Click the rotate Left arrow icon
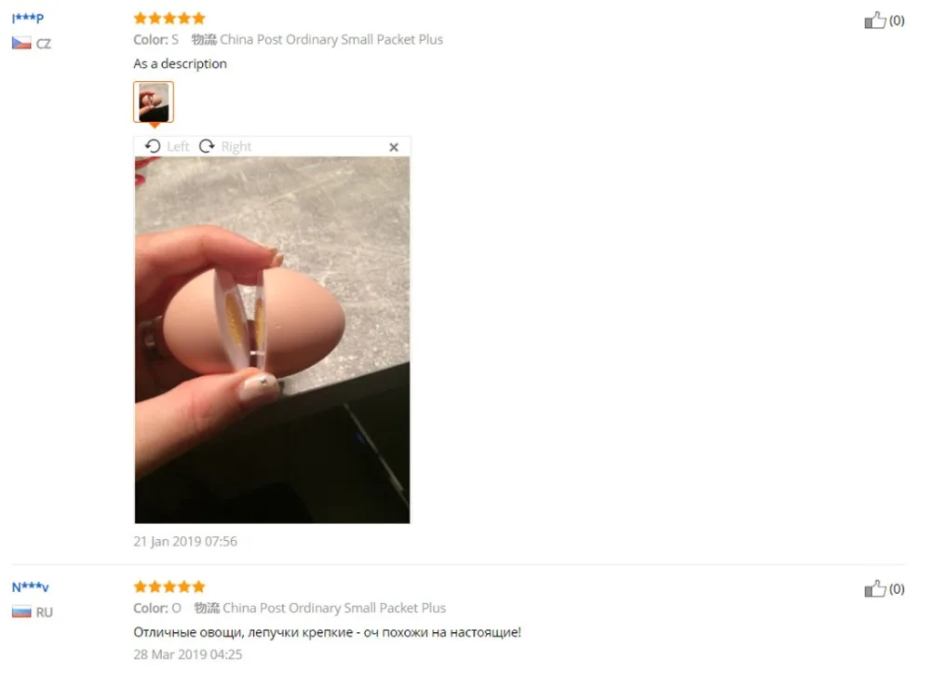The width and height of the screenshot is (931, 673). click(153, 146)
